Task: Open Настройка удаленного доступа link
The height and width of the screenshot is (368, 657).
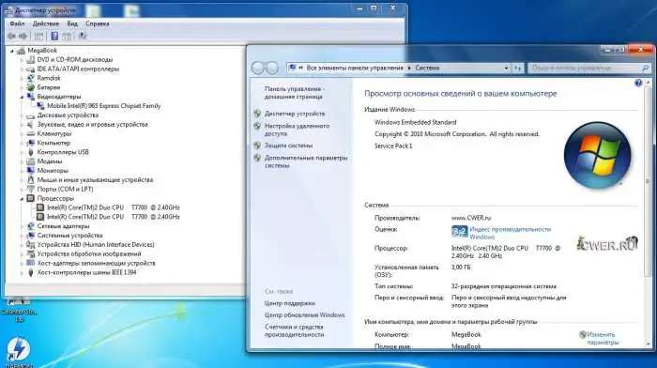Action: point(297,130)
